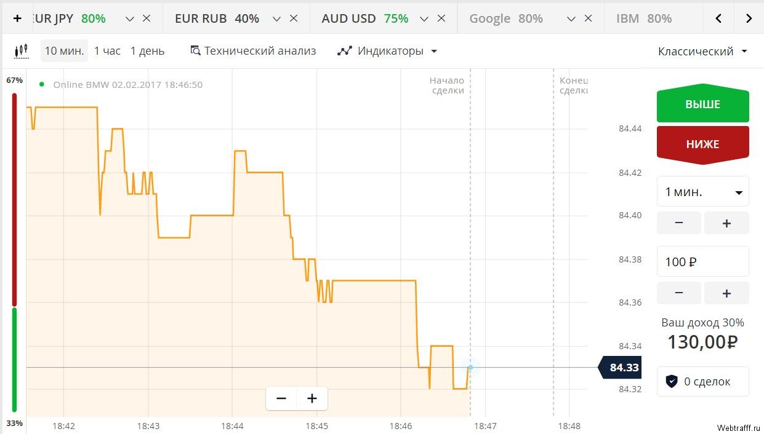Viewport: 764px width, 434px height.
Task: Open the candlestick chart type icon
Action: coord(22,51)
